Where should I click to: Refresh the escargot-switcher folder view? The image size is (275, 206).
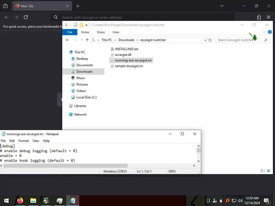click(x=210, y=40)
